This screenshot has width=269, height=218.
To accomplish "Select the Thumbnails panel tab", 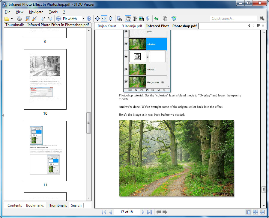I will click(57, 205).
